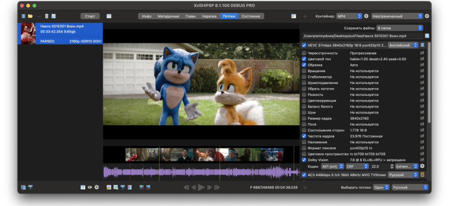This screenshot has height=206, width=449.
Task: Step one frame forward
Action: pyautogui.click(x=210, y=187)
